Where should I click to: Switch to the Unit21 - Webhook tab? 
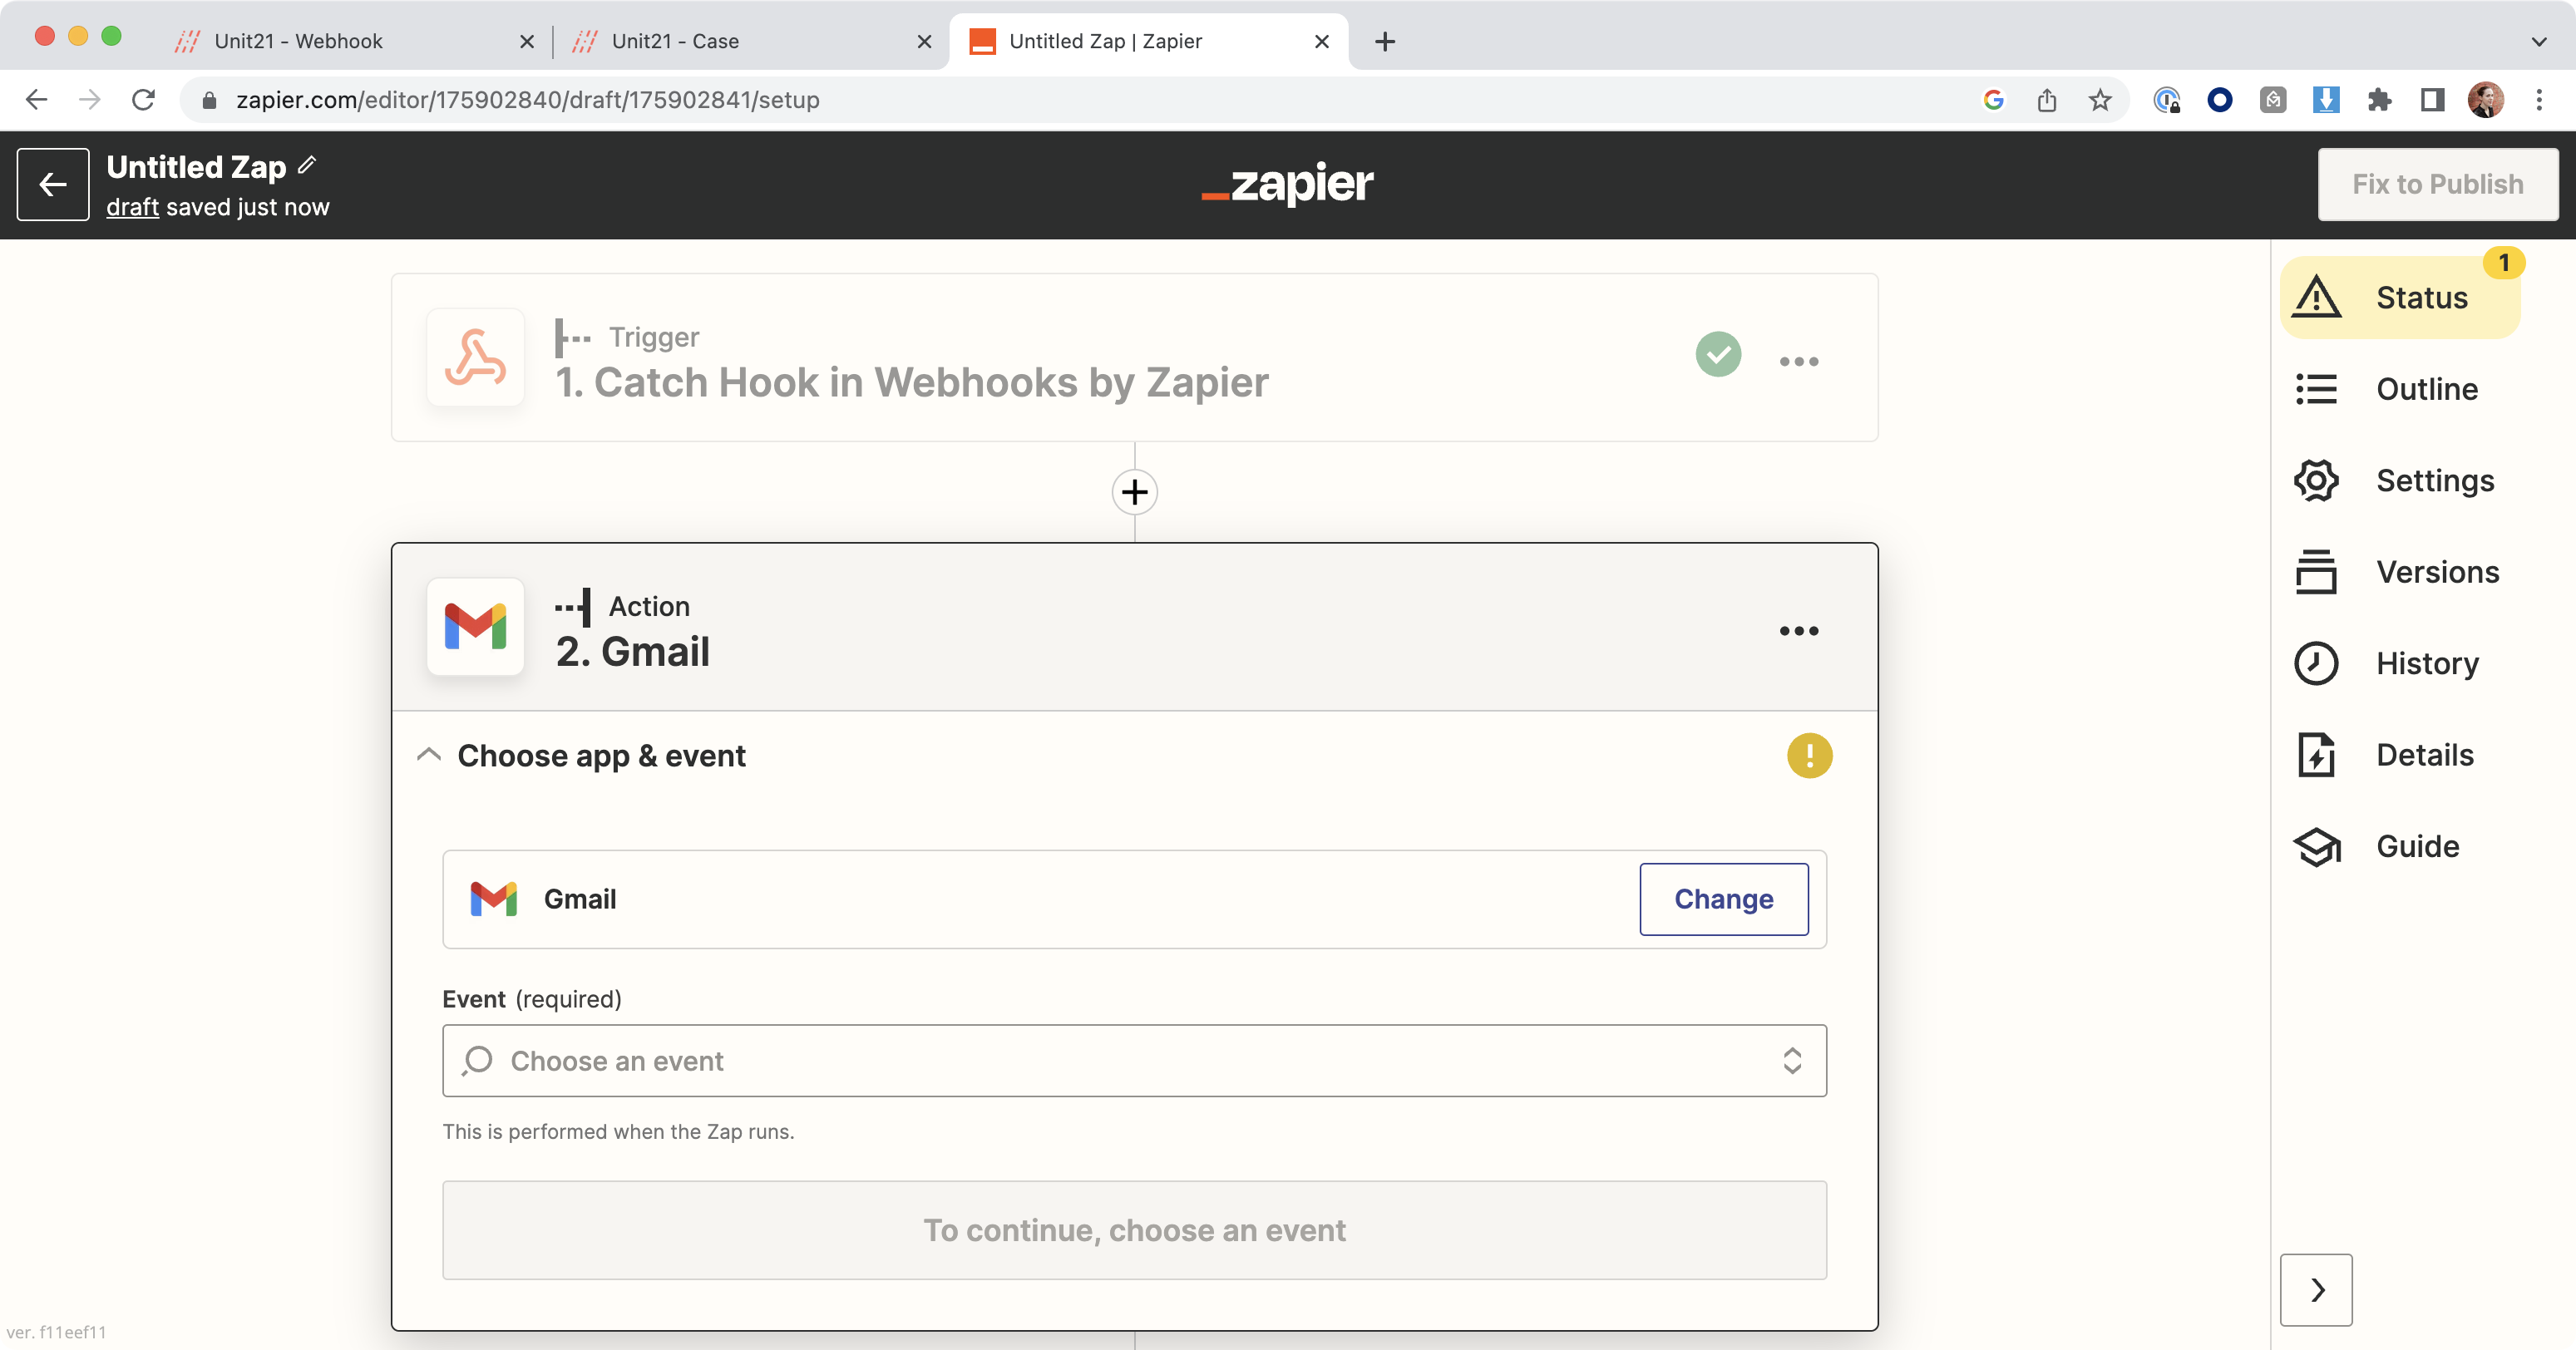click(x=298, y=41)
